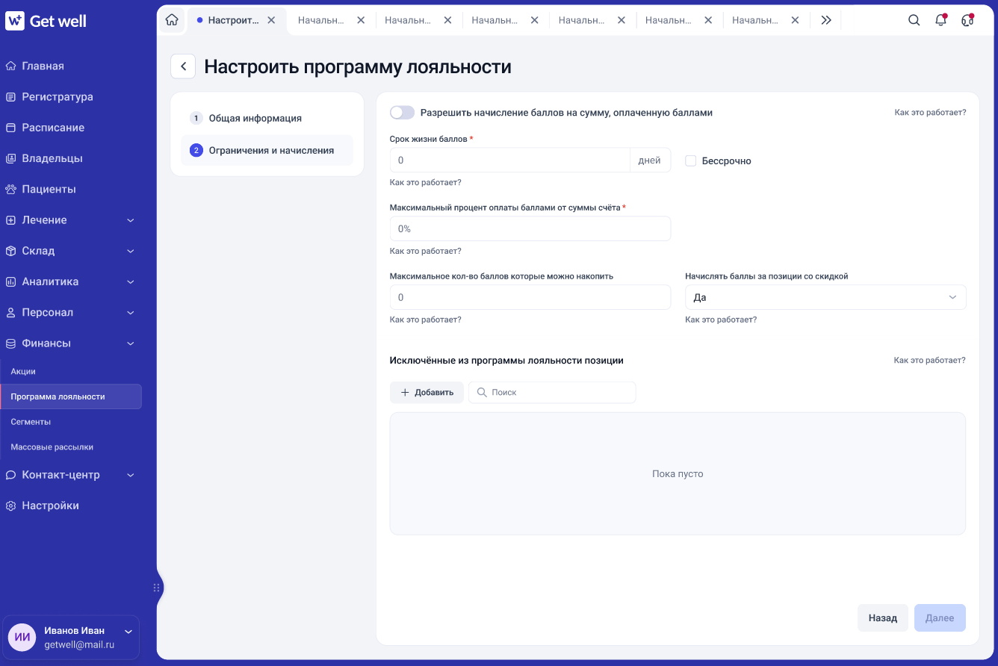Open Настройки in sidebar
Image resolution: width=998 pixels, height=666 pixels.
pyautogui.click(x=50, y=505)
